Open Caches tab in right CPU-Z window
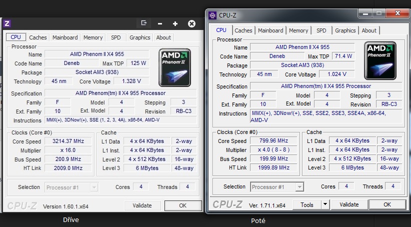Image resolution: width=411 pixels, height=227 pixels. pyautogui.click(x=243, y=30)
